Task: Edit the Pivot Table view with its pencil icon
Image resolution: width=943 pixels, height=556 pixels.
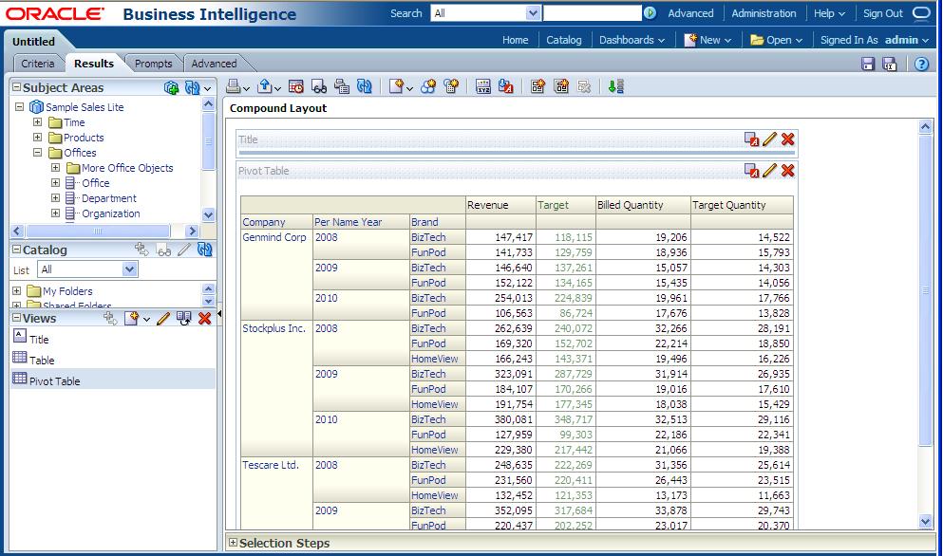Action: [x=770, y=171]
